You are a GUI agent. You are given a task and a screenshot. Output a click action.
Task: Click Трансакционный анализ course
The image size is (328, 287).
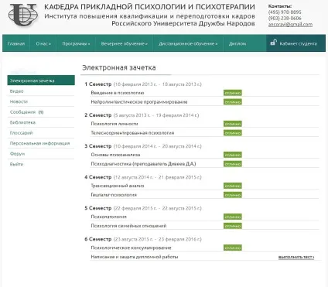click(x=118, y=186)
